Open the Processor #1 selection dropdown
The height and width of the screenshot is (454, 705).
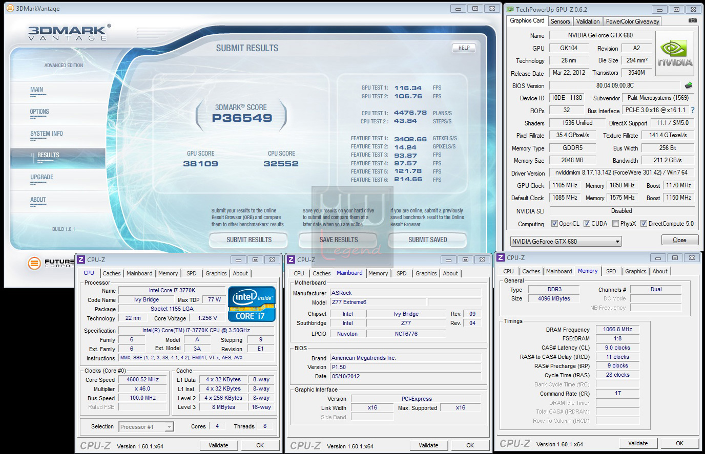(146, 426)
